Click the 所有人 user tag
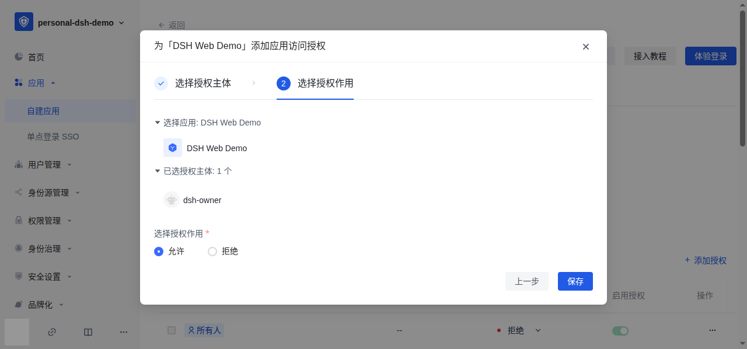The width and height of the screenshot is (747, 349). click(x=204, y=330)
